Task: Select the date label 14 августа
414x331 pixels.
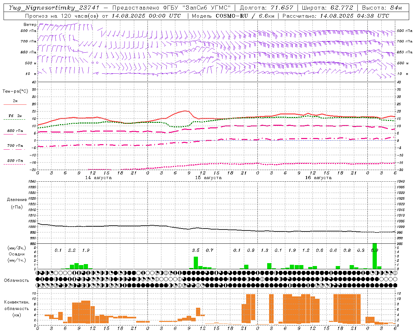Action: [x=98, y=178]
